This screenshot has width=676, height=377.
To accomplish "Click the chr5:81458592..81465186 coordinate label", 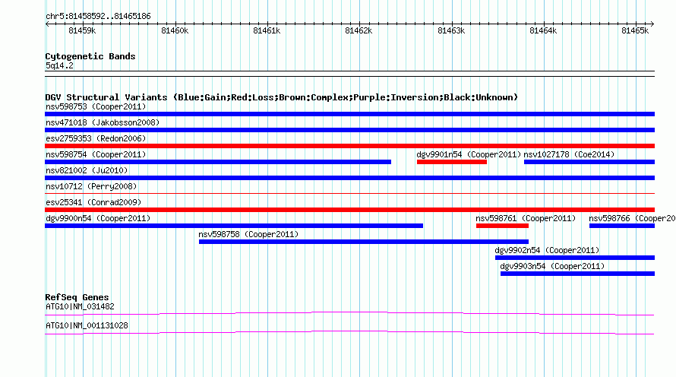I will coord(98,17).
